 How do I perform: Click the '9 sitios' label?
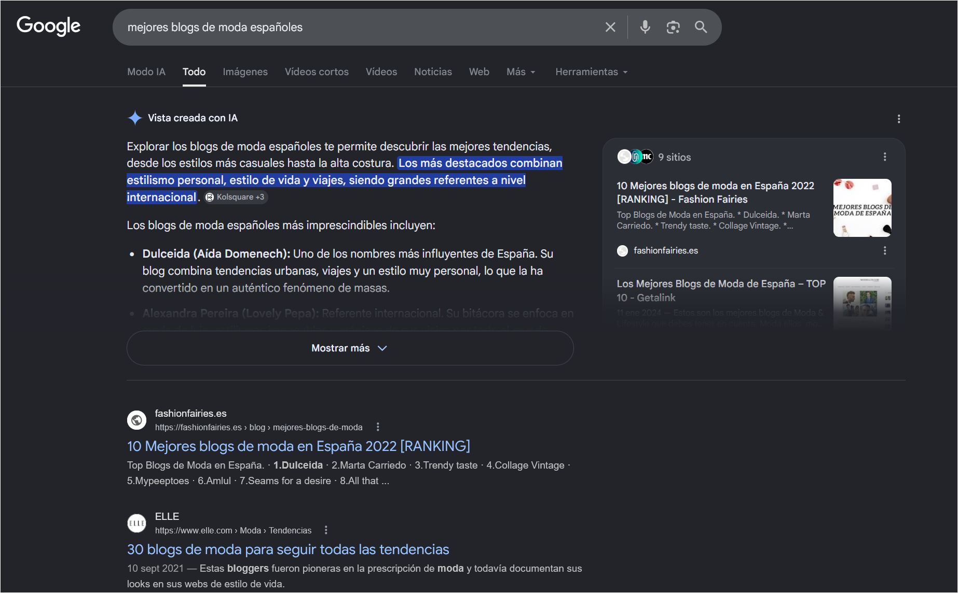674,157
